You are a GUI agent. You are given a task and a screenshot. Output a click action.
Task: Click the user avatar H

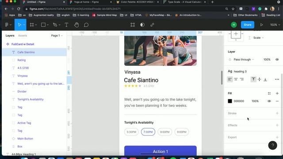click(x=234, y=25)
